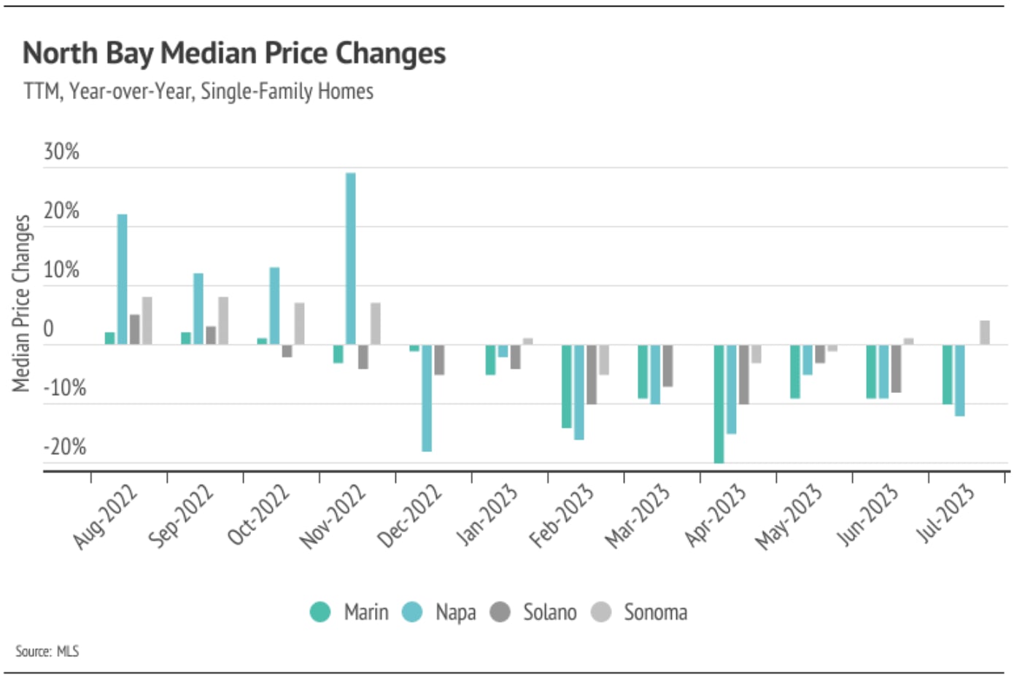1014x681 pixels.
Task: Click the vertical Median Price Changes axis title
Action: [x=21, y=303]
